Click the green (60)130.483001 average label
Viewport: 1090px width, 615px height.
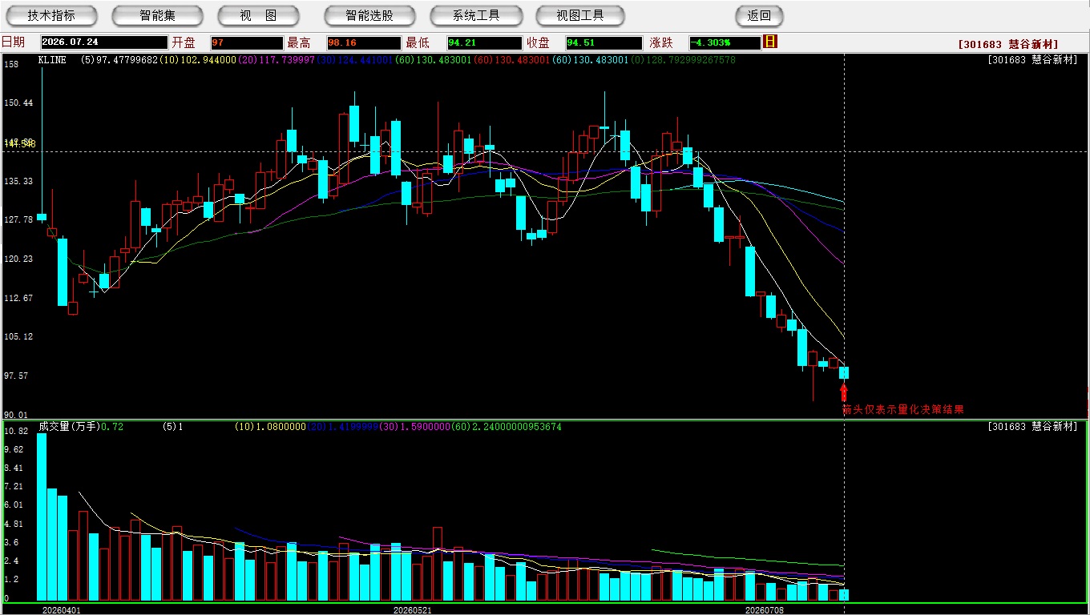pyautogui.click(x=433, y=60)
